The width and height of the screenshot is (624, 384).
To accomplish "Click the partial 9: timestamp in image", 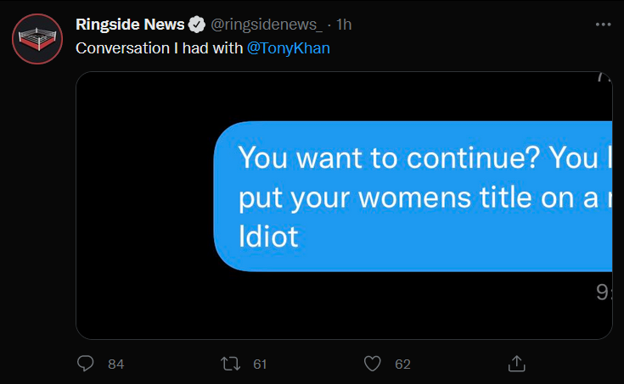I will click(604, 292).
